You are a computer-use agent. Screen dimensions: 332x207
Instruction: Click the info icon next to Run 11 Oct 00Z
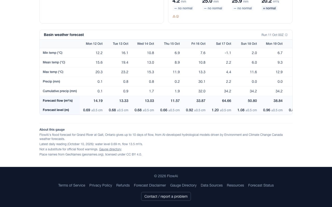[x=286, y=35]
